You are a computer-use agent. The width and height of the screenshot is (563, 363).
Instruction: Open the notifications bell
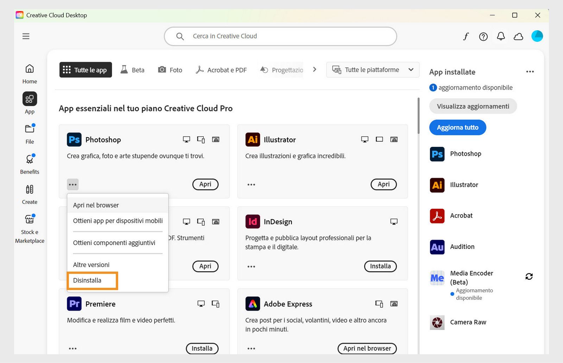[x=501, y=36]
